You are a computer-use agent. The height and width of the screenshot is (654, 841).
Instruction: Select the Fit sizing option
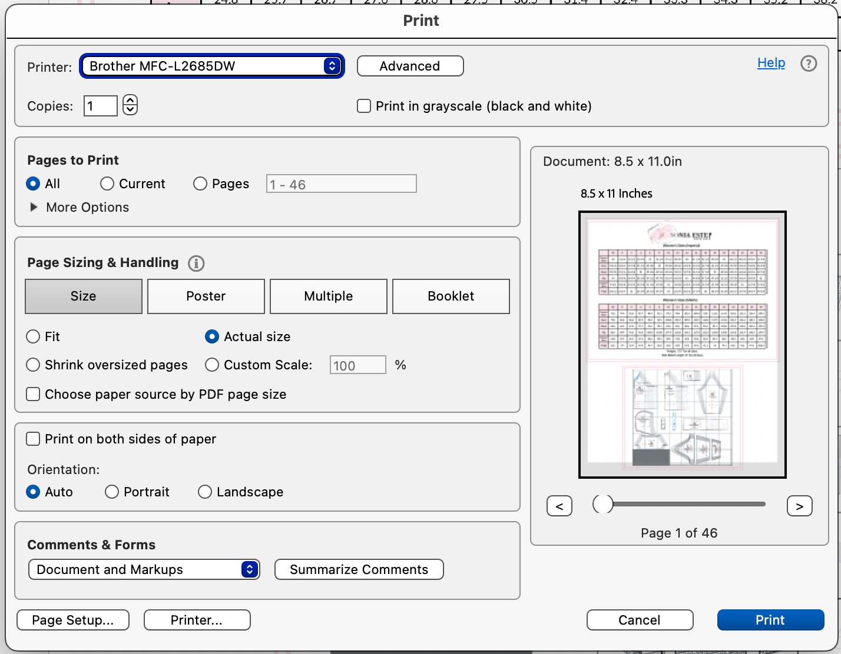click(x=34, y=336)
